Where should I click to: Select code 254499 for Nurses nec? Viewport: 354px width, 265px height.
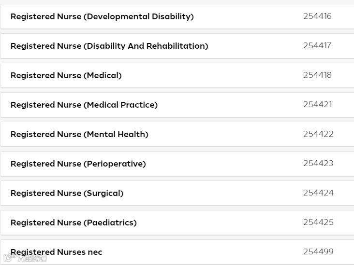318,252
